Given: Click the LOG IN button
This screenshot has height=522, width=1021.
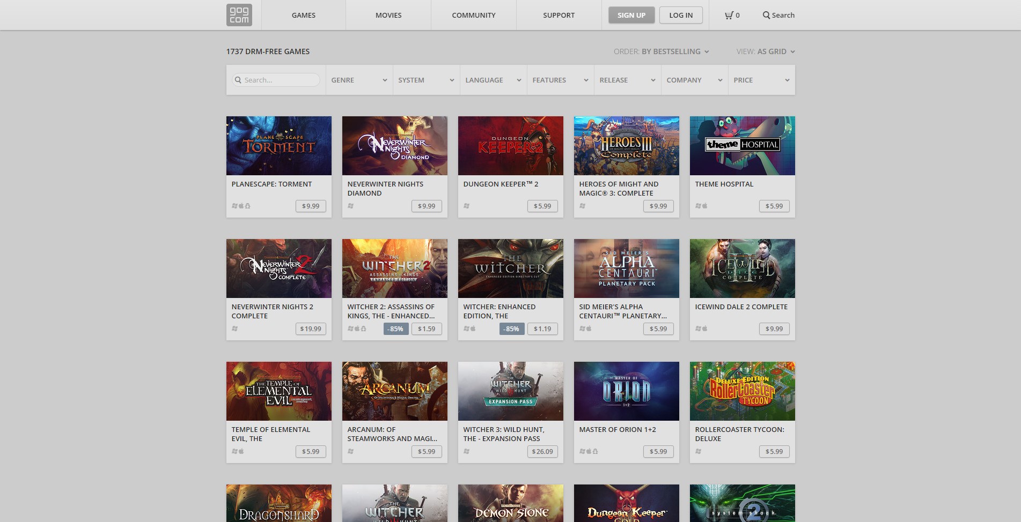Looking at the screenshot, I should [x=681, y=15].
